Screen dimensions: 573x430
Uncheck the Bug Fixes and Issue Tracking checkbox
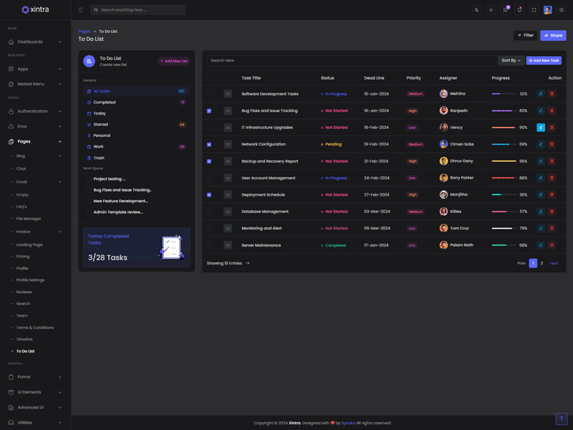coord(209,111)
